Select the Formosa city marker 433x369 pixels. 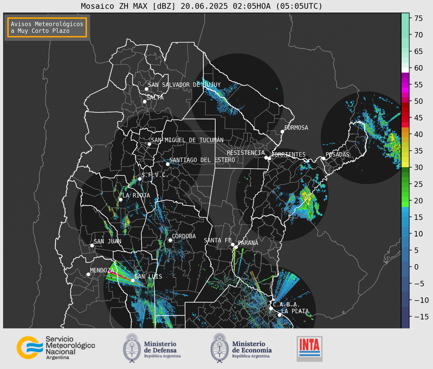tap(282, 132)
